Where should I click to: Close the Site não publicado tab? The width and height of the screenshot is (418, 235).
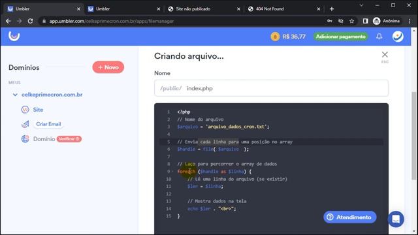[x=238, y=8]
